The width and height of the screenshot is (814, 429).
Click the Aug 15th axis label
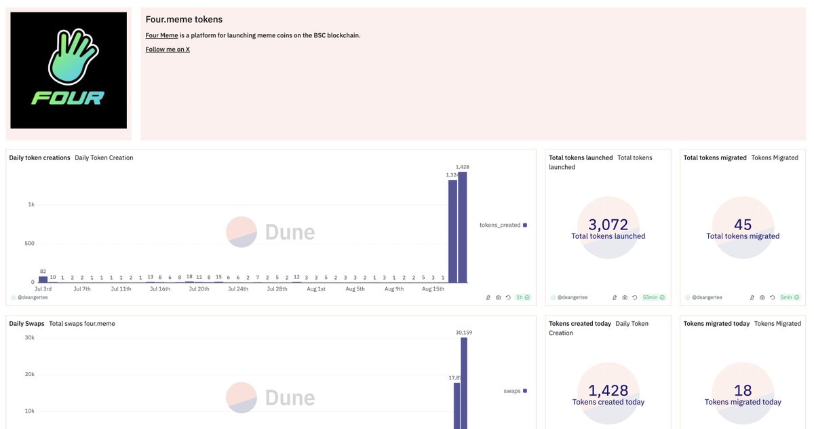[433, 289]
